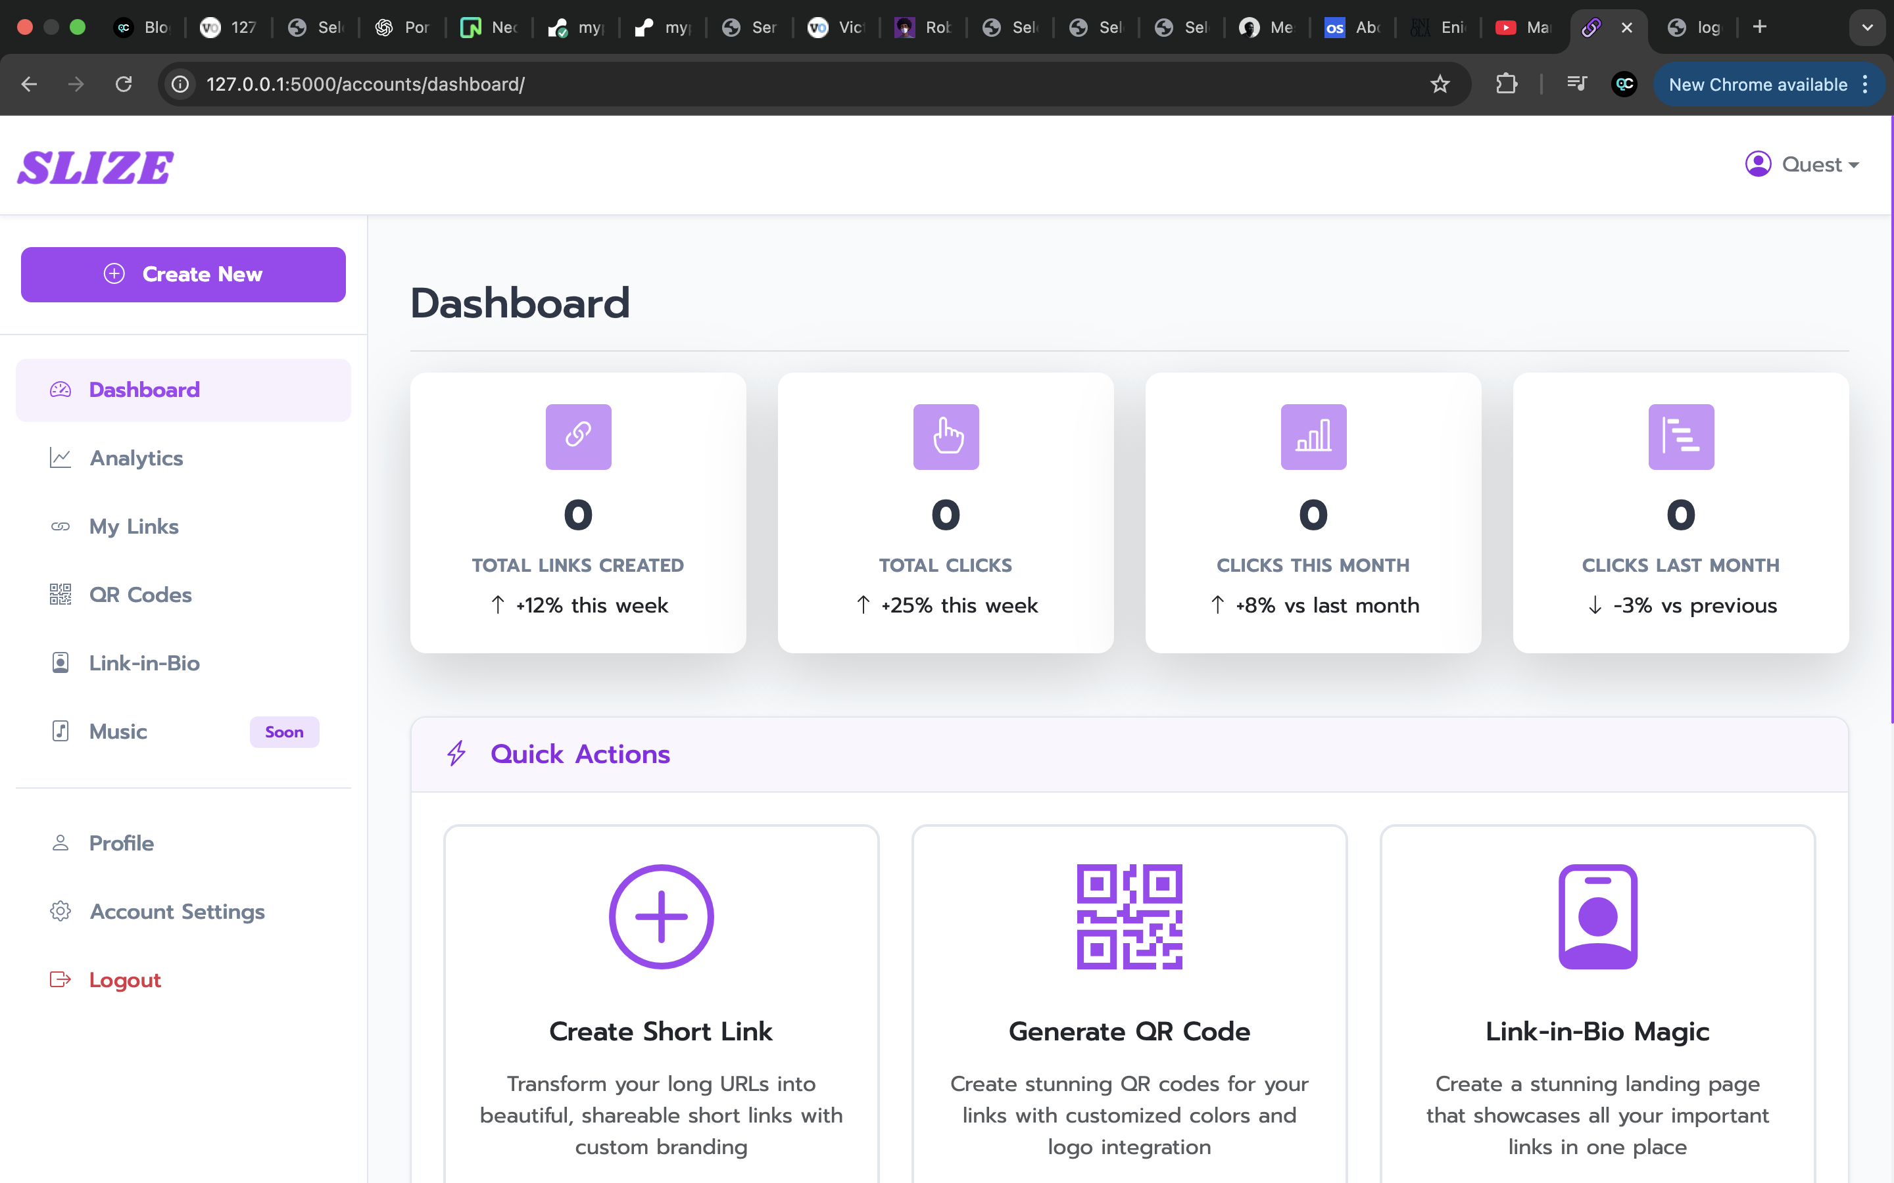Click the SLIZE logo

[x=95, y=168]
